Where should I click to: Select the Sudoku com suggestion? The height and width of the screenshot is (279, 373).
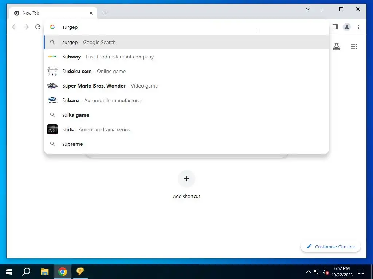tap(186, 71)
